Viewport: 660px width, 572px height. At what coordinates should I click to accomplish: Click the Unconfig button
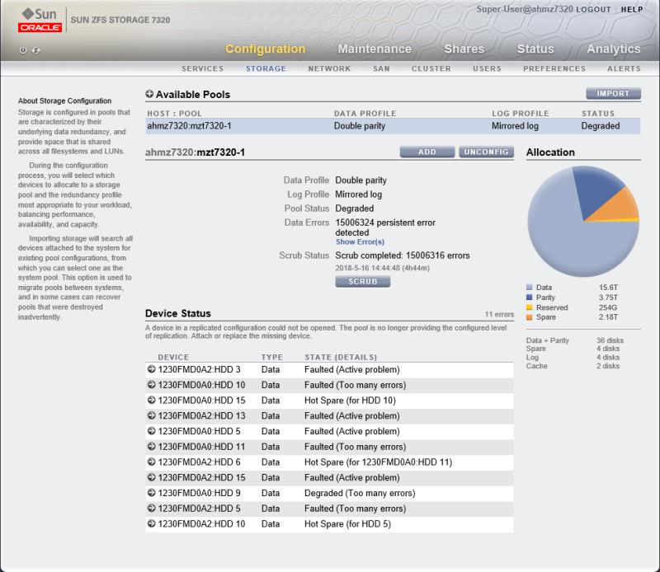[x=487, y=152]
